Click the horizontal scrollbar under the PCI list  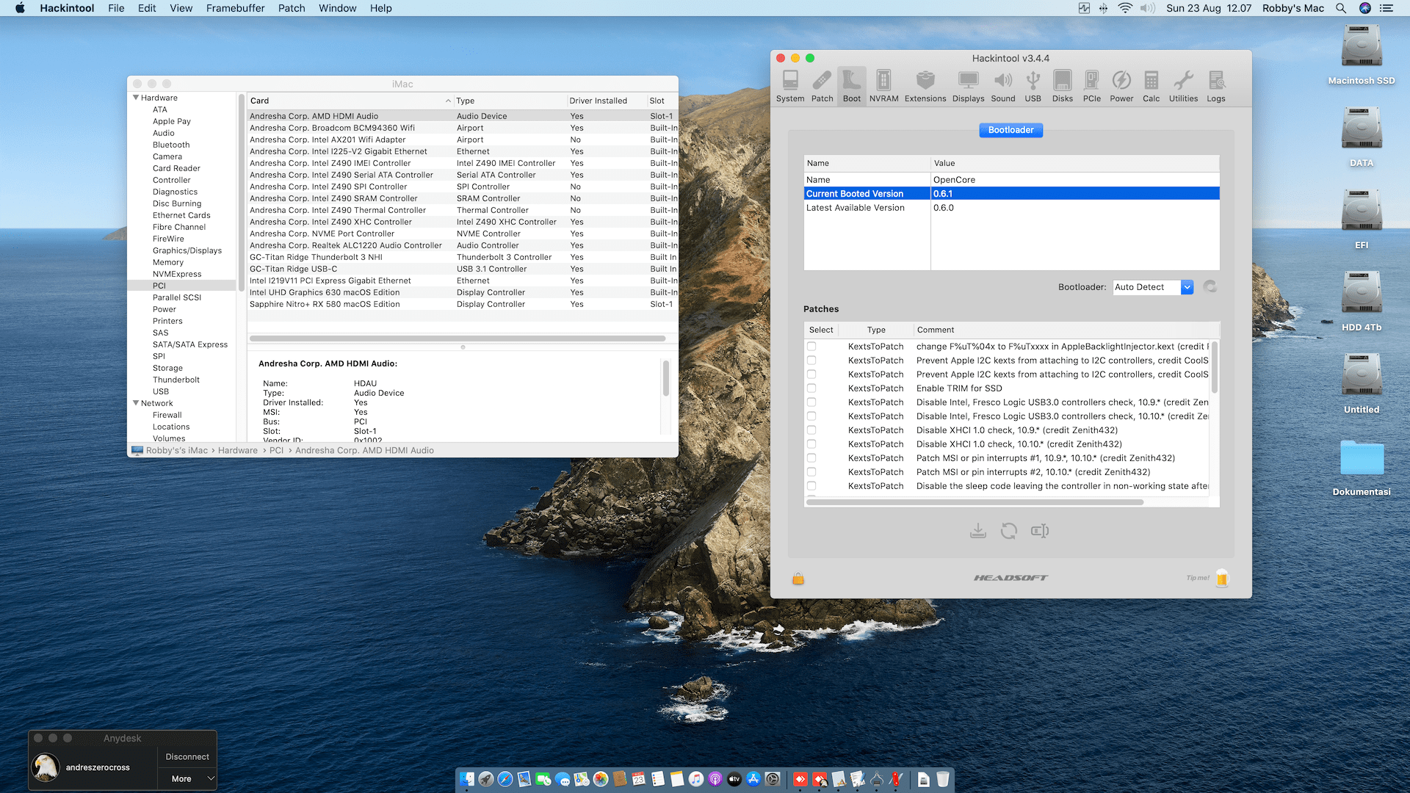click(x=458, y=338)
